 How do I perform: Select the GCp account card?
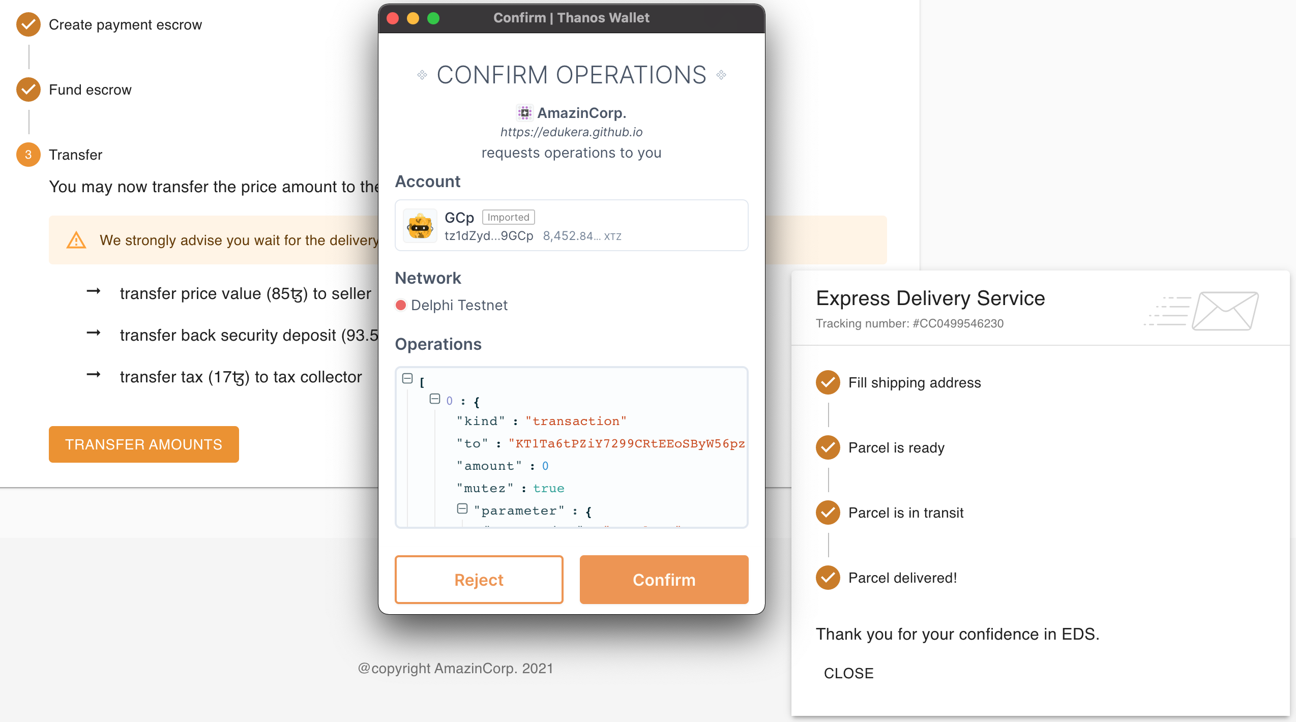pyautogui.click(x=571, y=225)
